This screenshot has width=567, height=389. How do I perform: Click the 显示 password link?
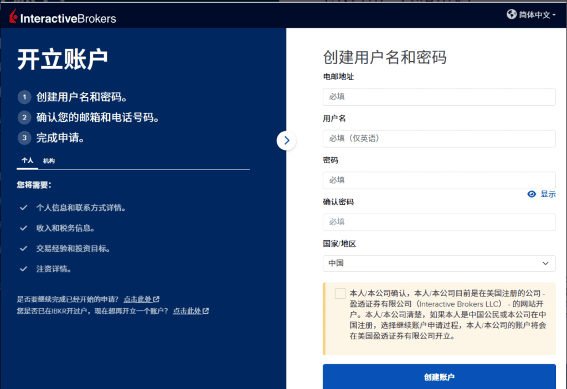pyautogui.click(x=548, y=194)
